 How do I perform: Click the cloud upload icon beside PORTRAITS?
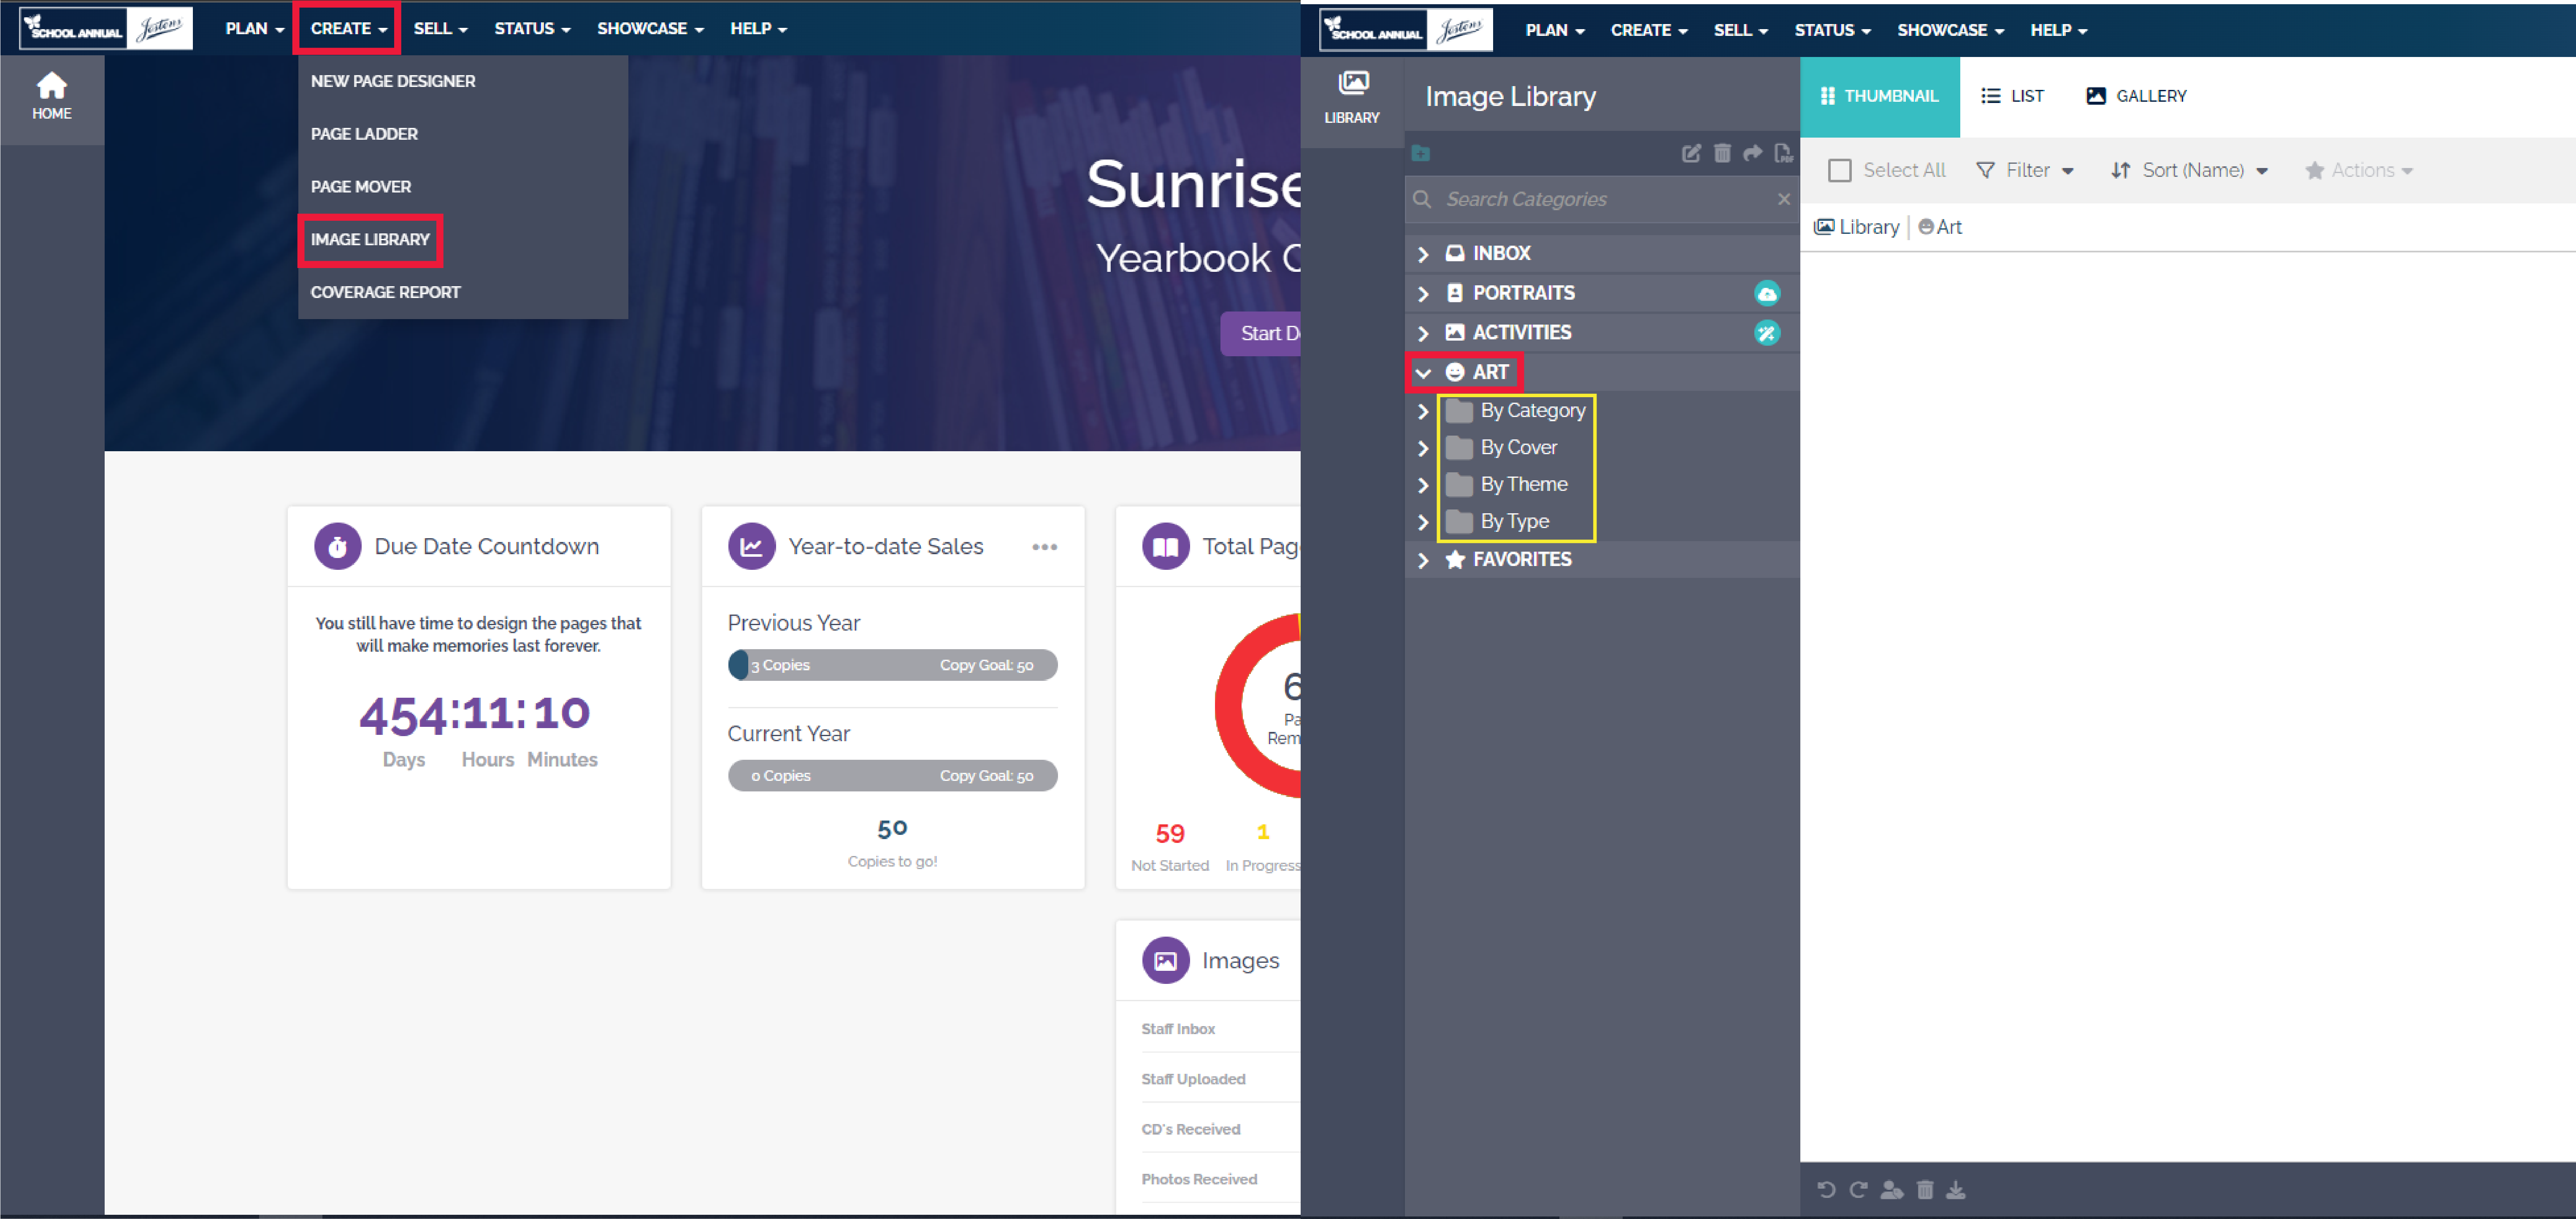1767,293
